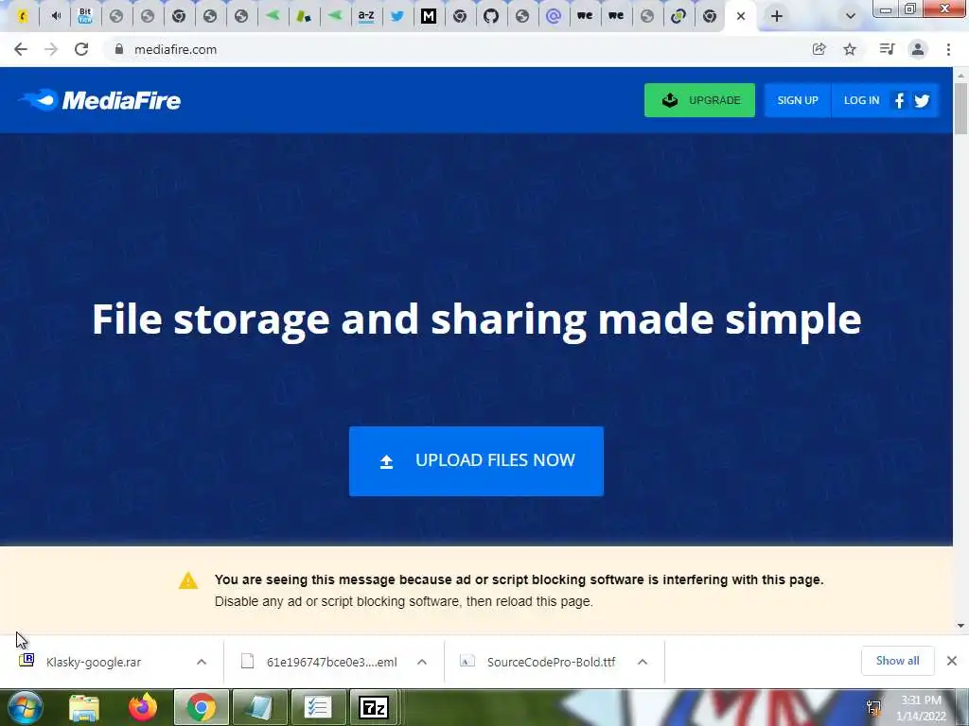Open the Windows Start menu

click(24, 707)
